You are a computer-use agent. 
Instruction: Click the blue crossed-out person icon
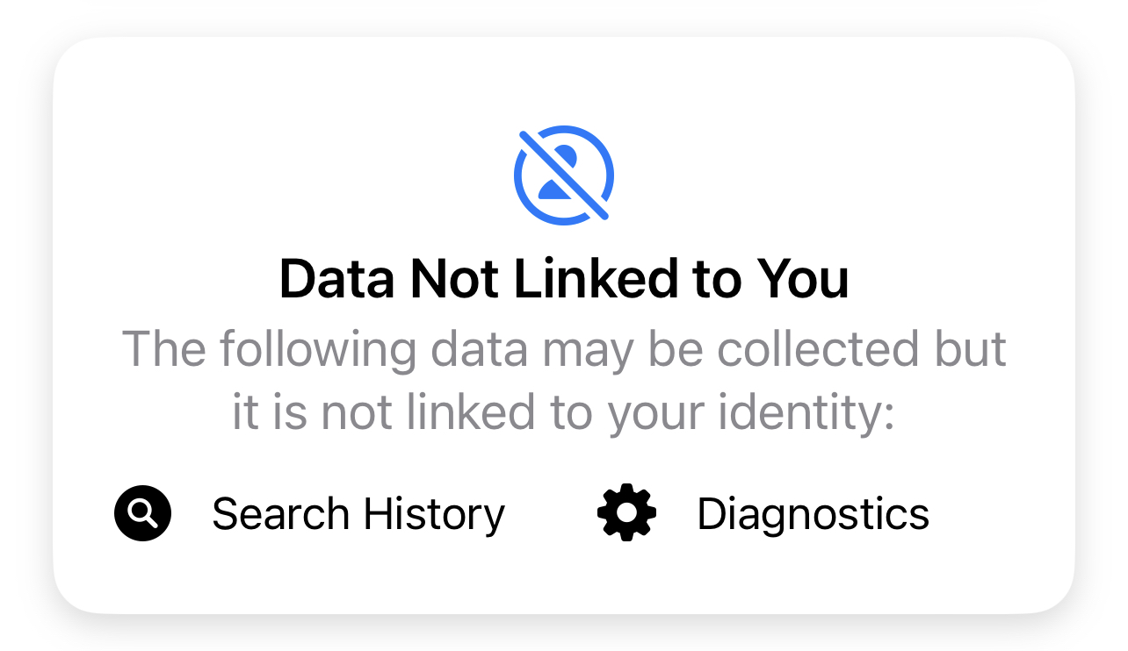[x=564, y=175]
